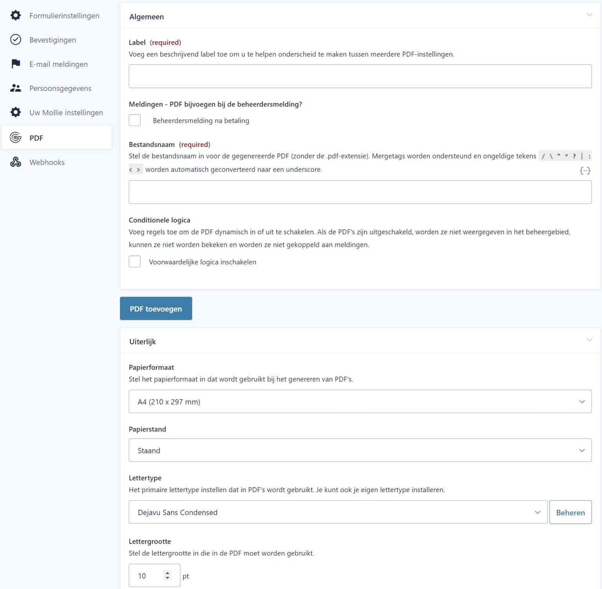Open the Papierformaat dropdown
602x589 pixels.
point(360,401)
